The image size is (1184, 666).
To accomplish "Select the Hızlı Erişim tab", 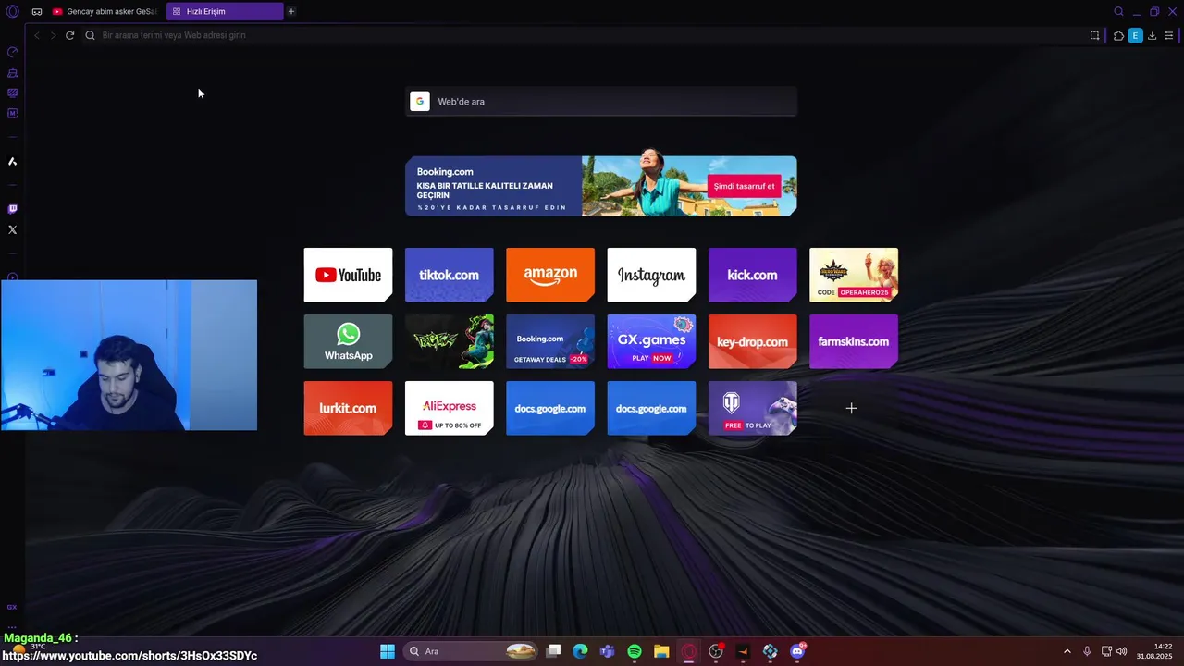I will [x=225, y=12].
